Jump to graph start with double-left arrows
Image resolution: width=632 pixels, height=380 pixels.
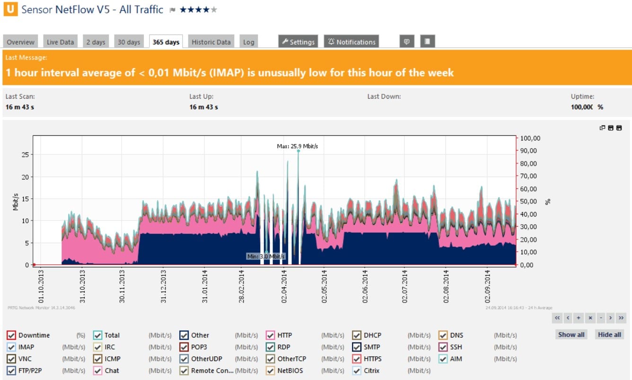pyautogui.click(x=557, y=318)
